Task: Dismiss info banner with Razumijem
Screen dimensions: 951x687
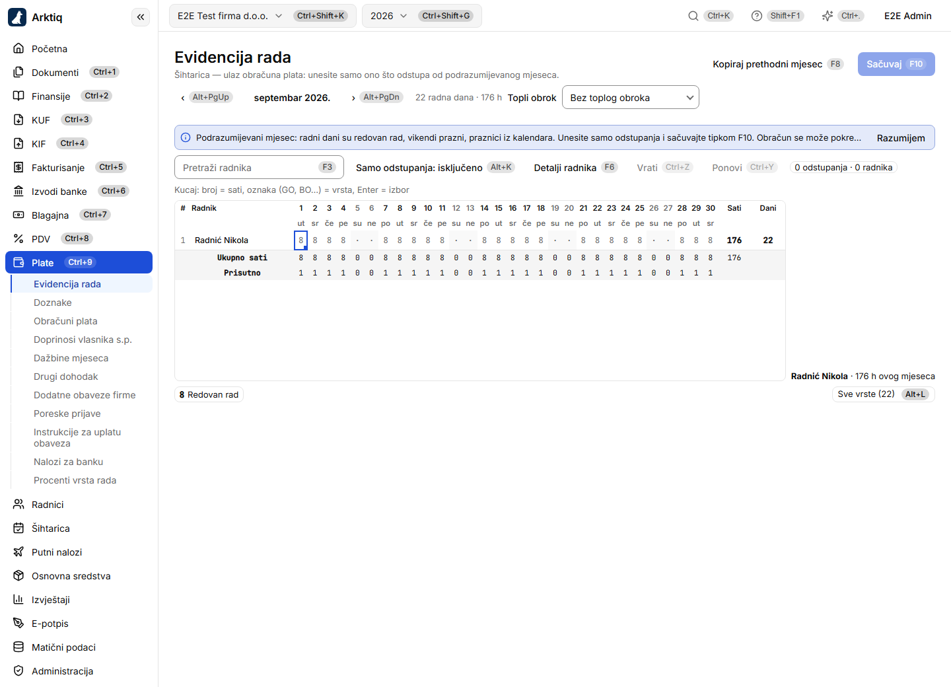Action: click(x=901, y=138)
